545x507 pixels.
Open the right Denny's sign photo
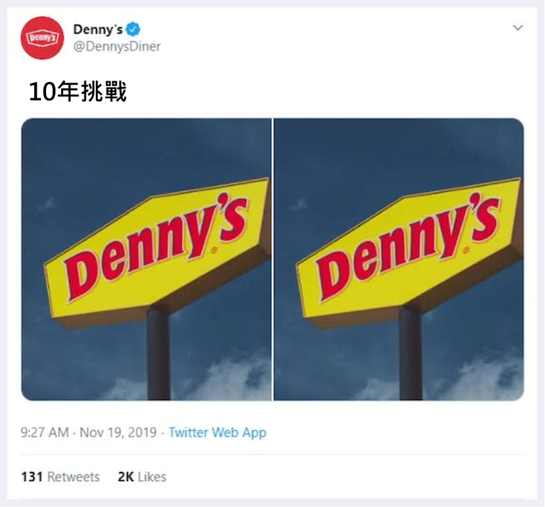[x=399, y=259]
